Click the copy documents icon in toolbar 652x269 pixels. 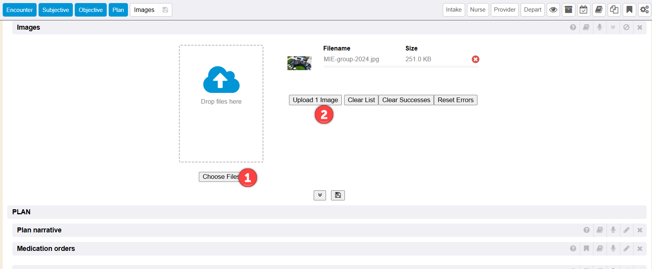coord(614,10)
